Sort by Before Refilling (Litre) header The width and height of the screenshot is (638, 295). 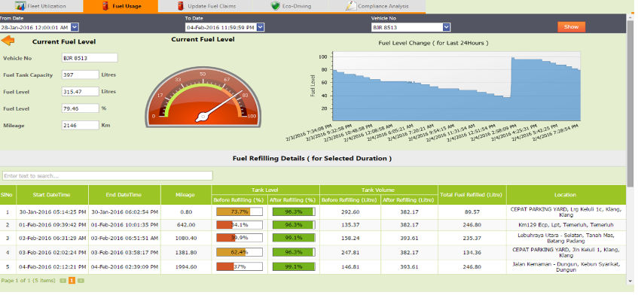coord(350,200)
